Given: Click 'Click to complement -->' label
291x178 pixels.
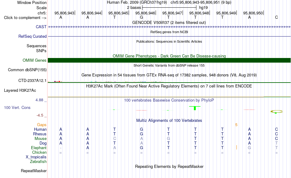Looking at the screenshot, I should click(x=25, y=18).
